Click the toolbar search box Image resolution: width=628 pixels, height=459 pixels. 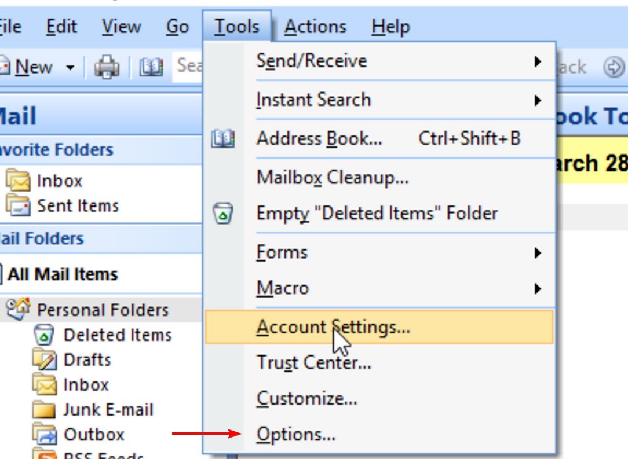coord(188,66)
